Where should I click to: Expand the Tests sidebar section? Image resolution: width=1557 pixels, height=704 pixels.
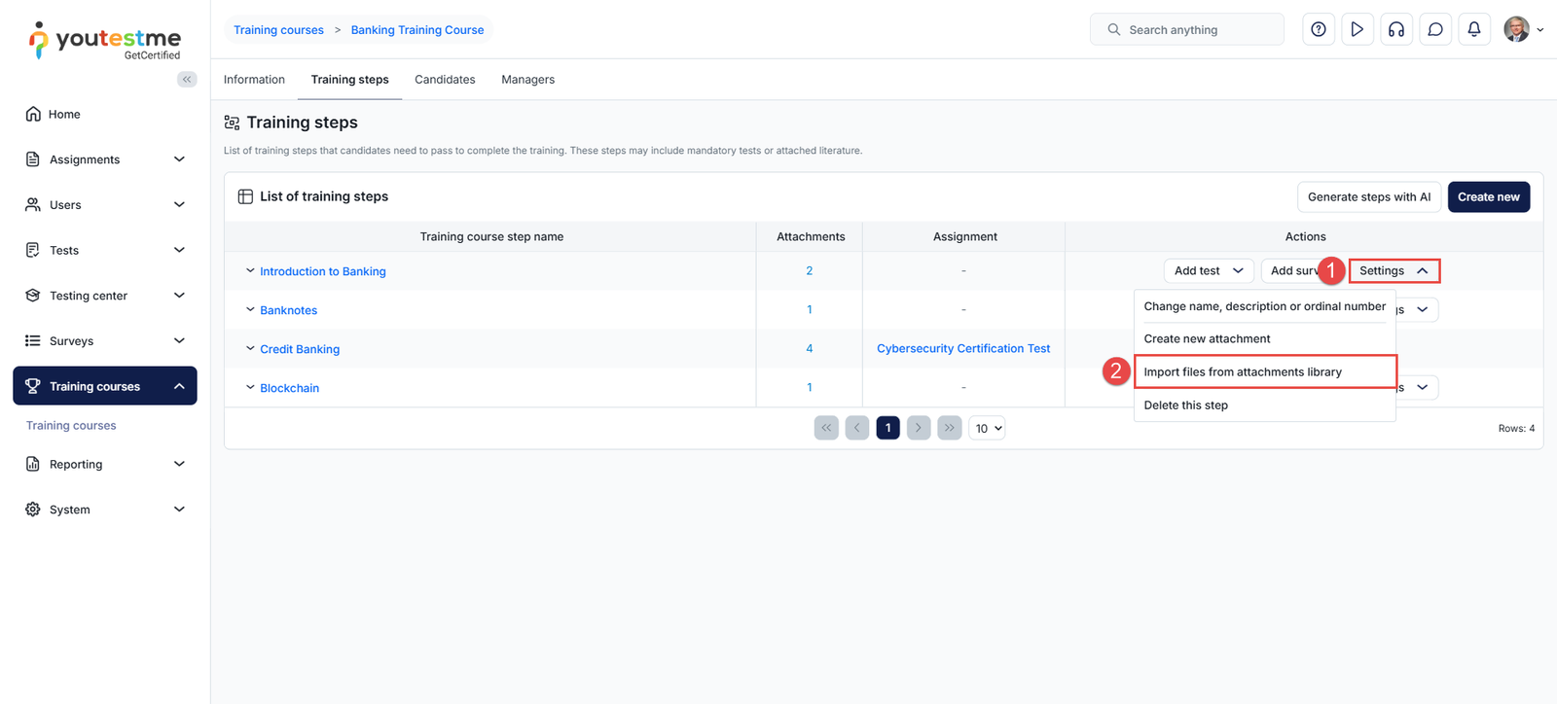(179, 250)
